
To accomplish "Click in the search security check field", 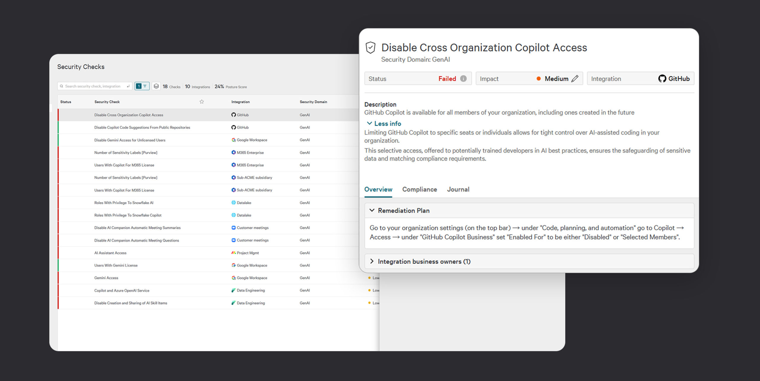I will pyautogui.click(x=94, y=86).
